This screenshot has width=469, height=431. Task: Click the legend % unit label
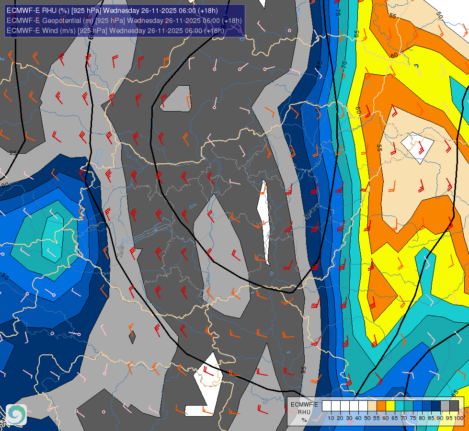304,420
